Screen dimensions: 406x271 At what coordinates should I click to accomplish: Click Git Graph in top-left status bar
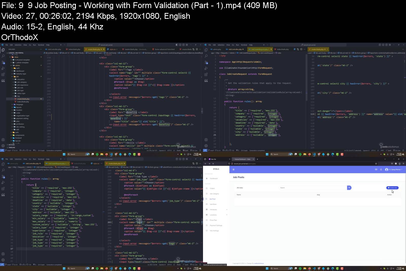point(41,150)
